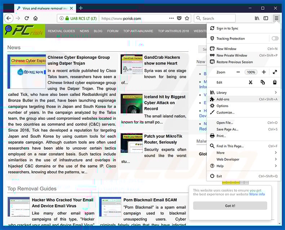The width and height of the screenshot is (285, 230).
Task: Enter full screen mode from Zoom row
Action: pos(275,72)
